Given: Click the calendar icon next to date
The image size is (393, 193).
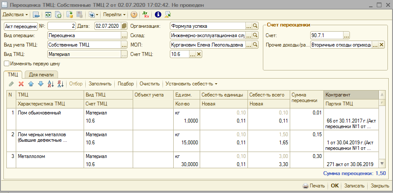Looking at the screenshot, I should 124,26.
